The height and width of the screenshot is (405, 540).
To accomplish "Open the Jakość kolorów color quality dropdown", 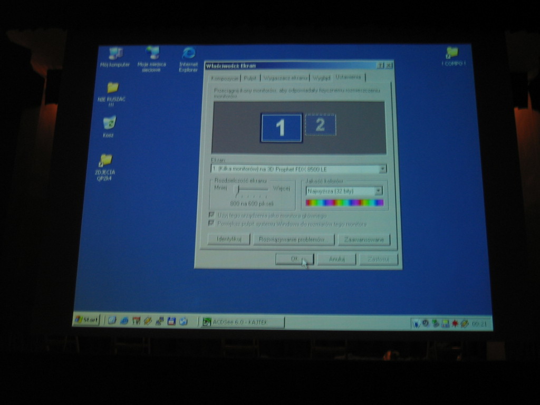I will [378, 191].
